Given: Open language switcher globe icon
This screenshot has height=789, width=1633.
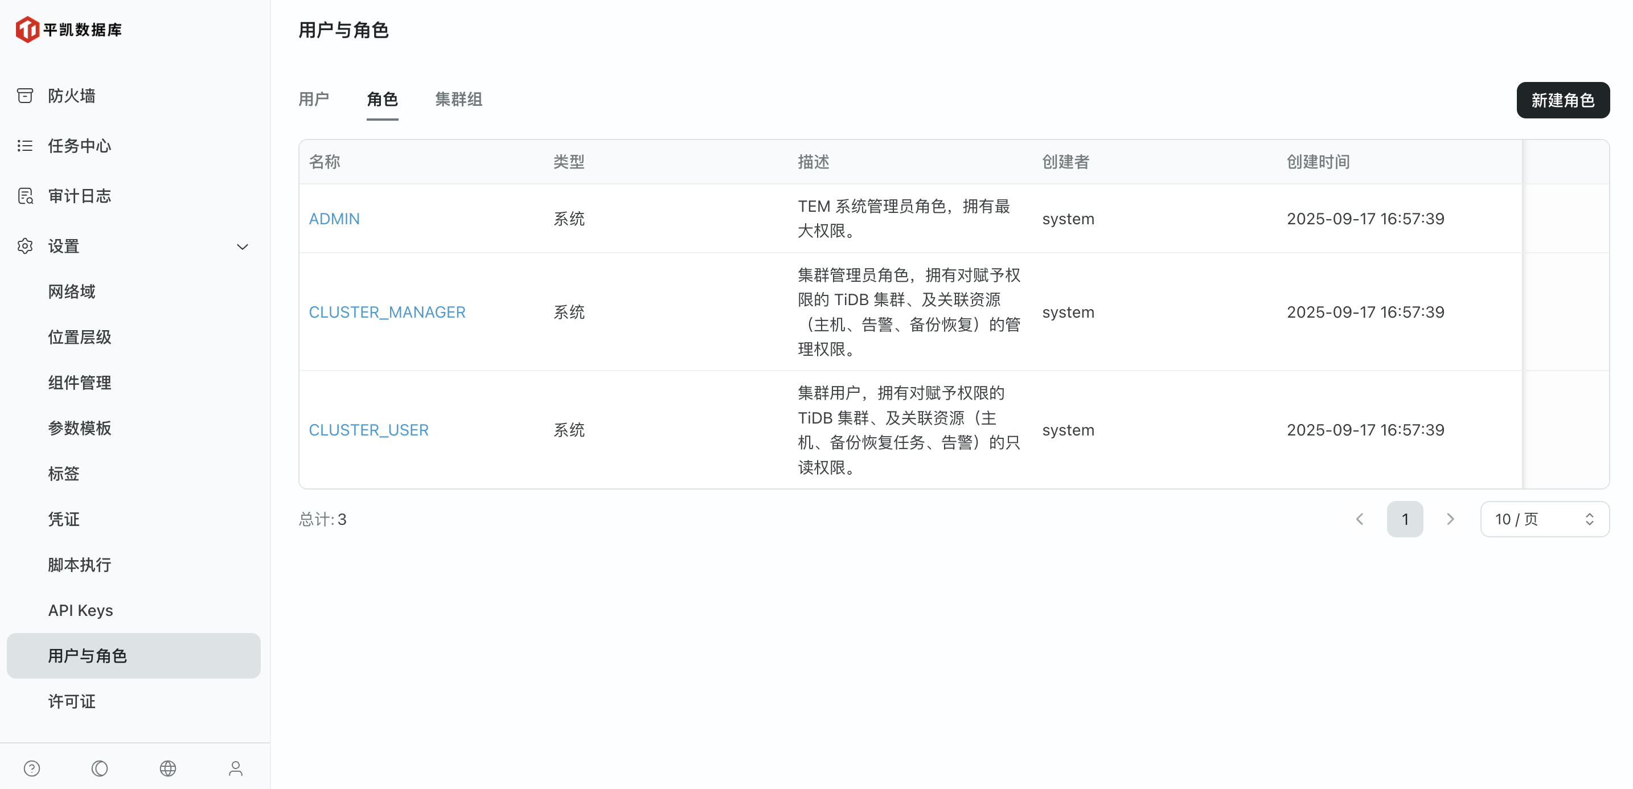Looking at the screenshot, I should 168,768.
